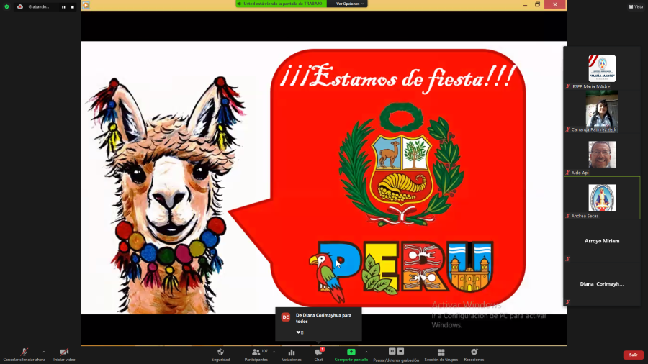
Task: Open the Reacciones menu
Action: [474, 352]
